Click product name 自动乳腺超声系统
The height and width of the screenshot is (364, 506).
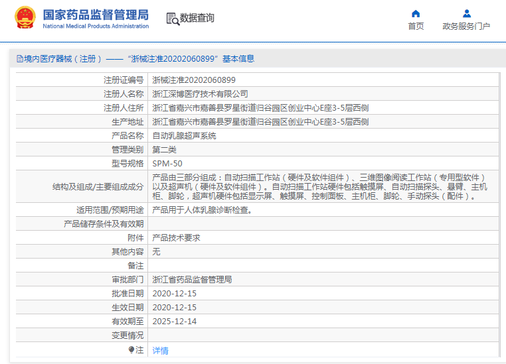pos(184,135)
